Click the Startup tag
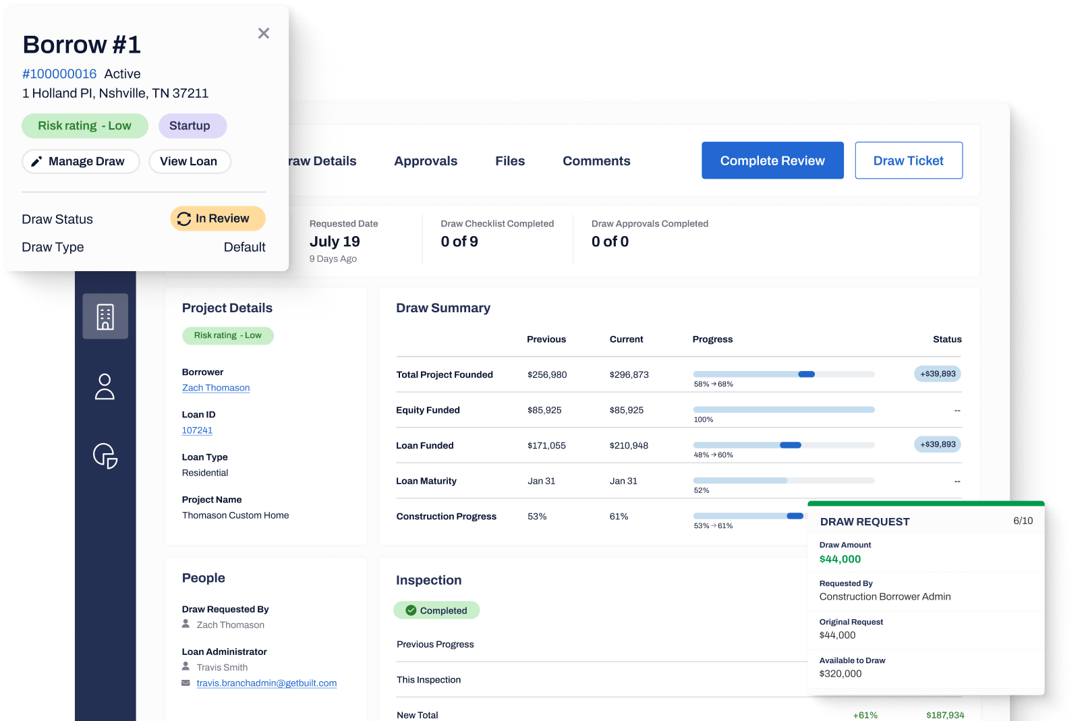Screen dimensions: 1082x721 point(192,126)
